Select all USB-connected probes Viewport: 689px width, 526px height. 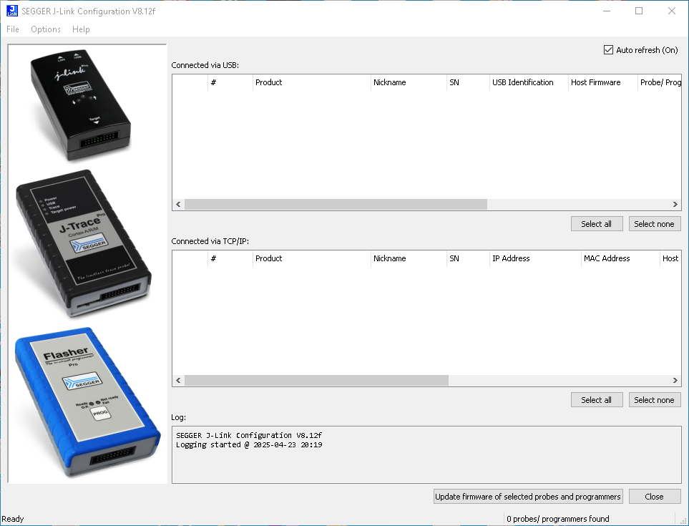(597, 224)
